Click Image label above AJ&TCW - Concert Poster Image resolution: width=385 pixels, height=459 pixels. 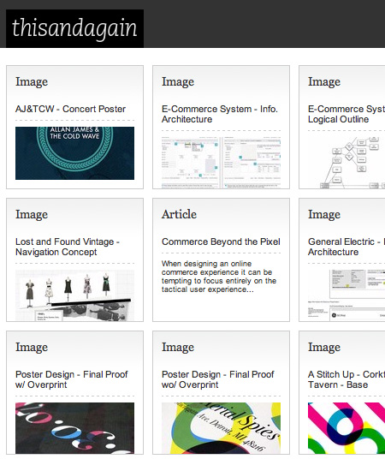click(32, 82)
